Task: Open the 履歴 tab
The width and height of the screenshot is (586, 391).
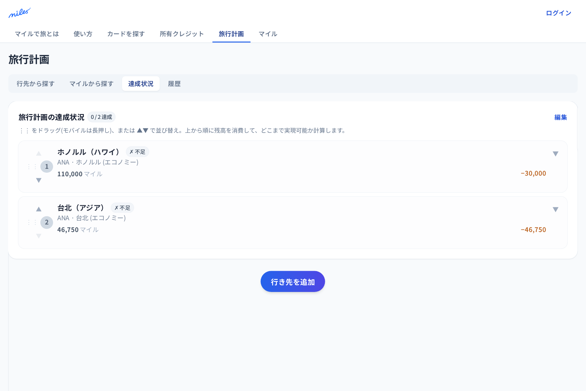Action: tap(174, 84)
